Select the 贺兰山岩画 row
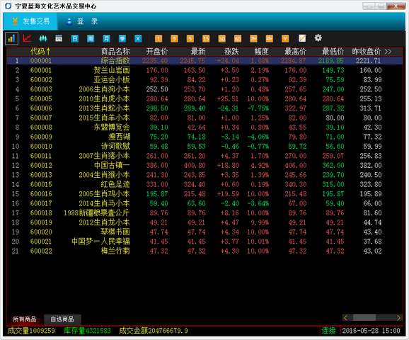 [x=204, y=70]
